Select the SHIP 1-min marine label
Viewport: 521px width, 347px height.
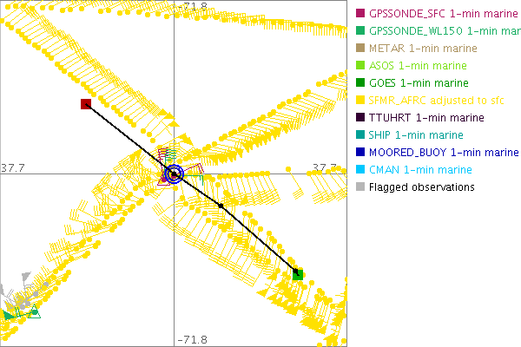(x=416, y=134)
